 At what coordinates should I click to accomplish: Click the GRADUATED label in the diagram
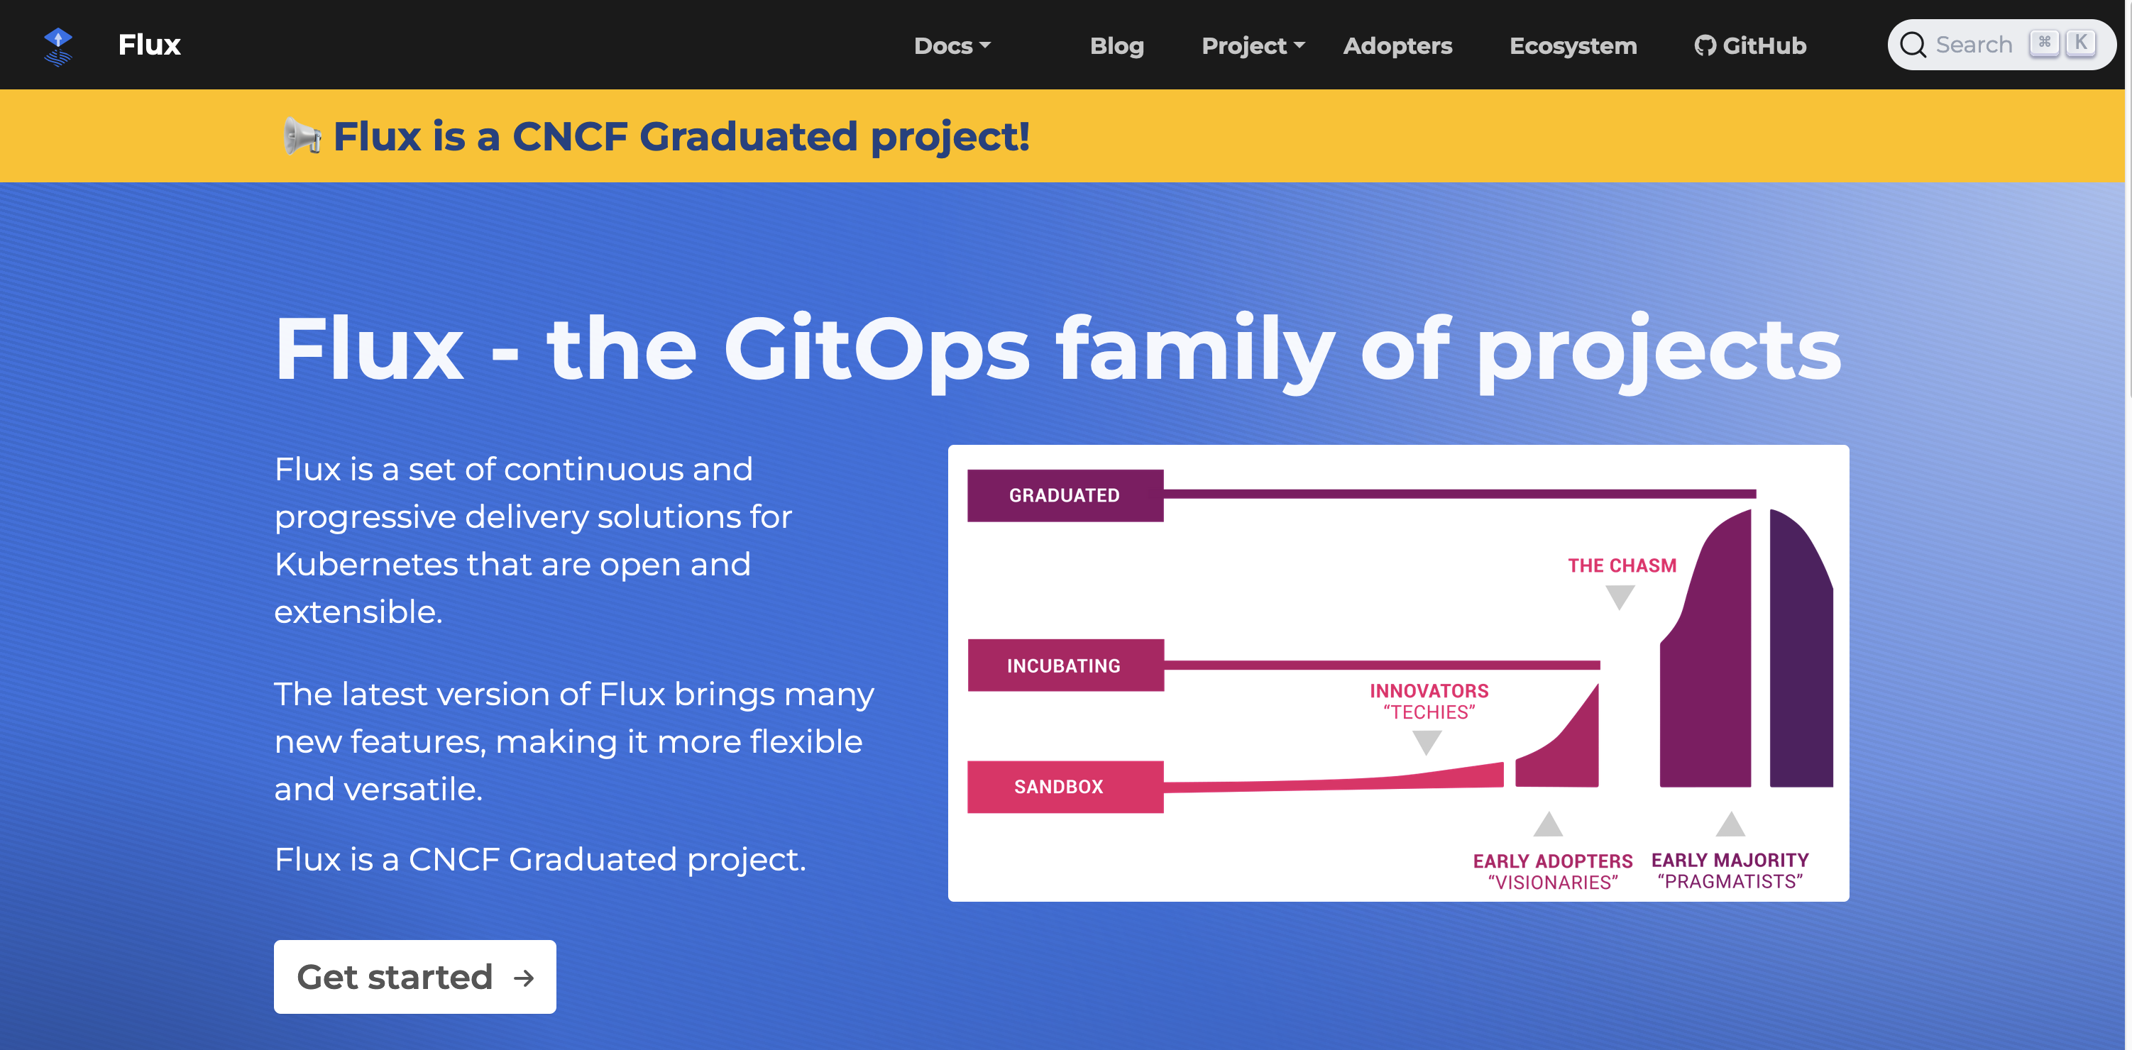[1065, 494]
